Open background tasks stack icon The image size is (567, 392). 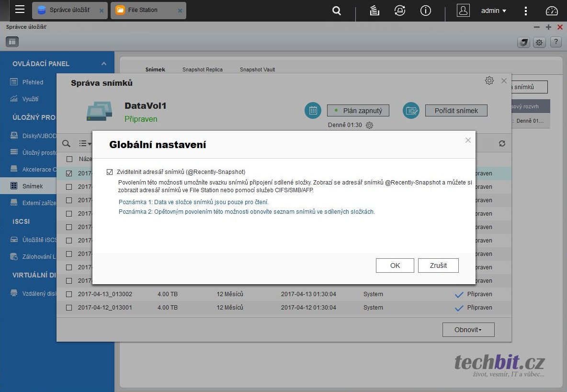374,11
